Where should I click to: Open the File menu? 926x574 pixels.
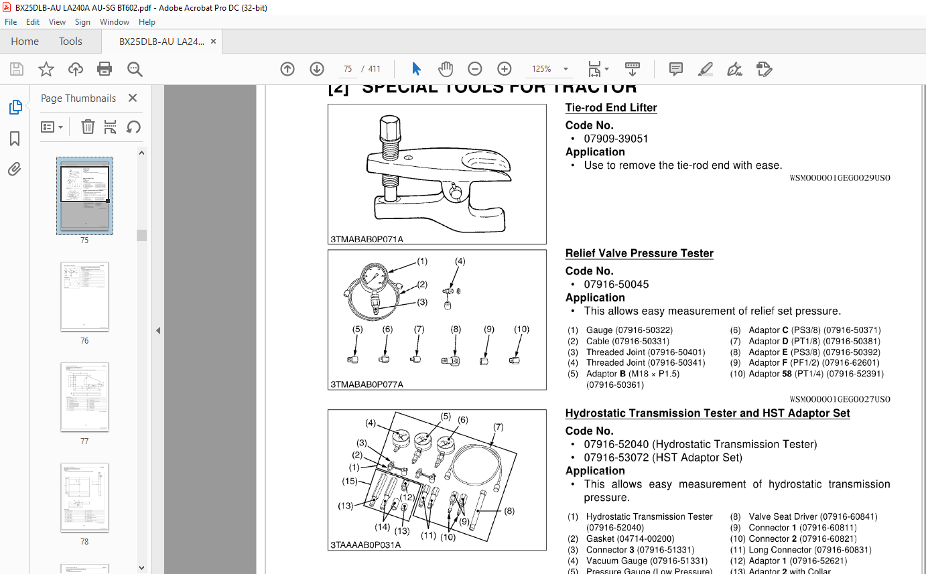(x=11, y=22)
